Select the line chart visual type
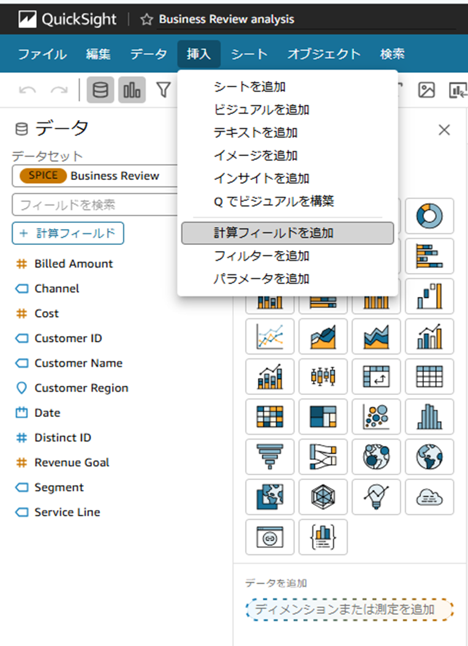 pyautogui.click(x=270, y=336)
